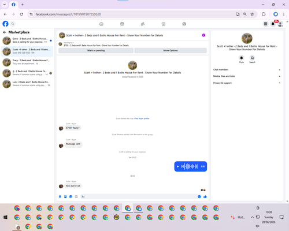Click the Facebook logo
This screenshot has height=231, width=289.
(x=5, y=24)
